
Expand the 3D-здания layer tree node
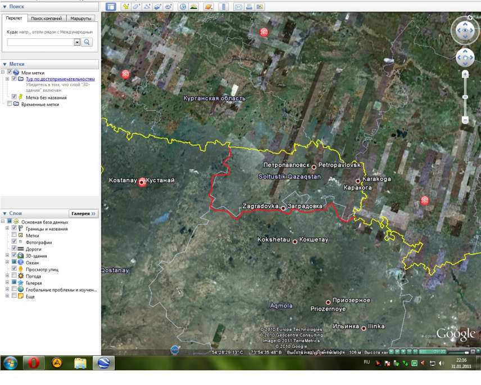click(x=7, y=256)
